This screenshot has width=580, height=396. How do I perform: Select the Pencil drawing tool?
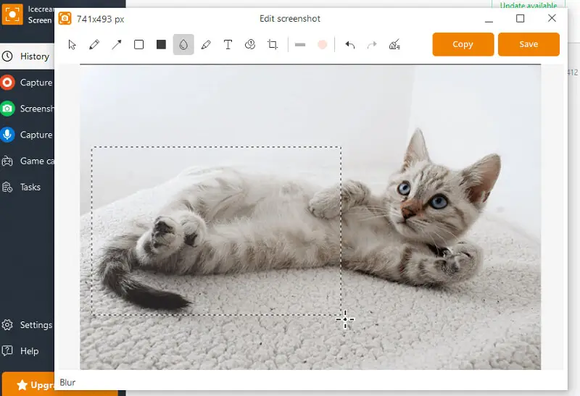(94, 45)
